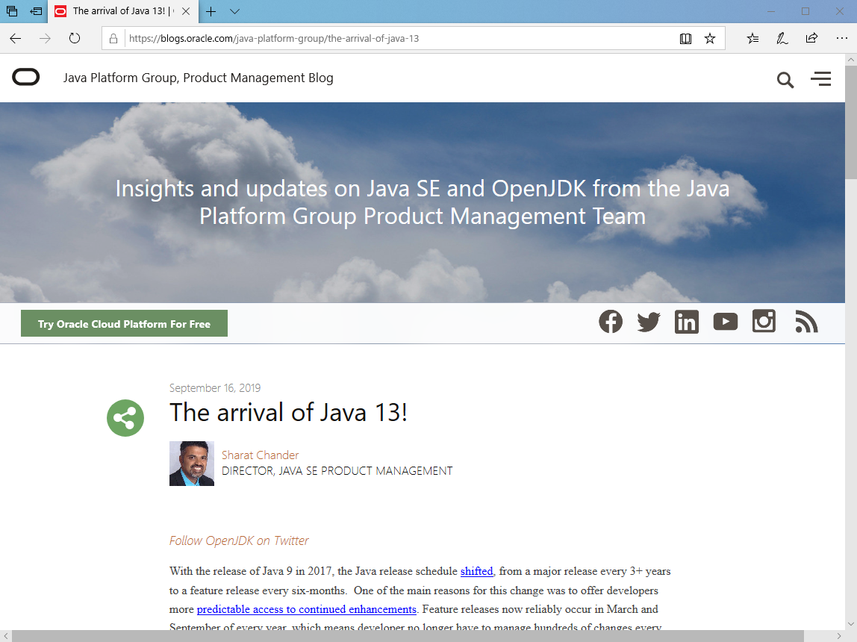857x642 pixels.
Task: Follow the 'shifted' hyperlink in the article
Action: coord(476,571)
